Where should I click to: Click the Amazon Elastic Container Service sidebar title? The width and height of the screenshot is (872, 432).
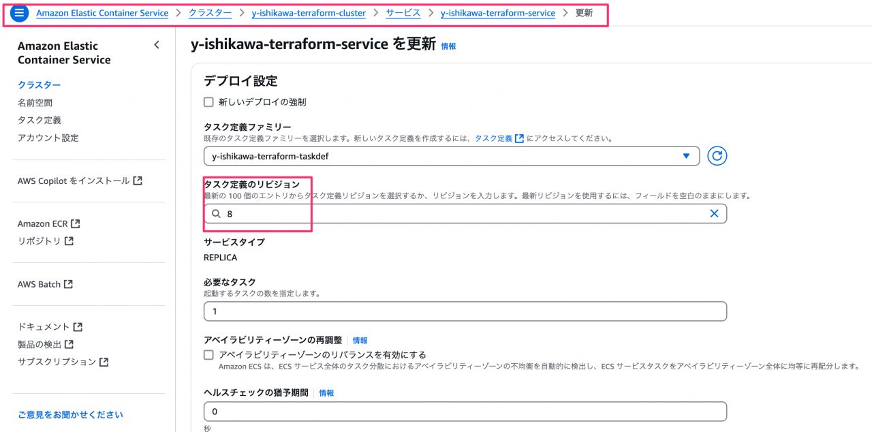click(64, 53)
